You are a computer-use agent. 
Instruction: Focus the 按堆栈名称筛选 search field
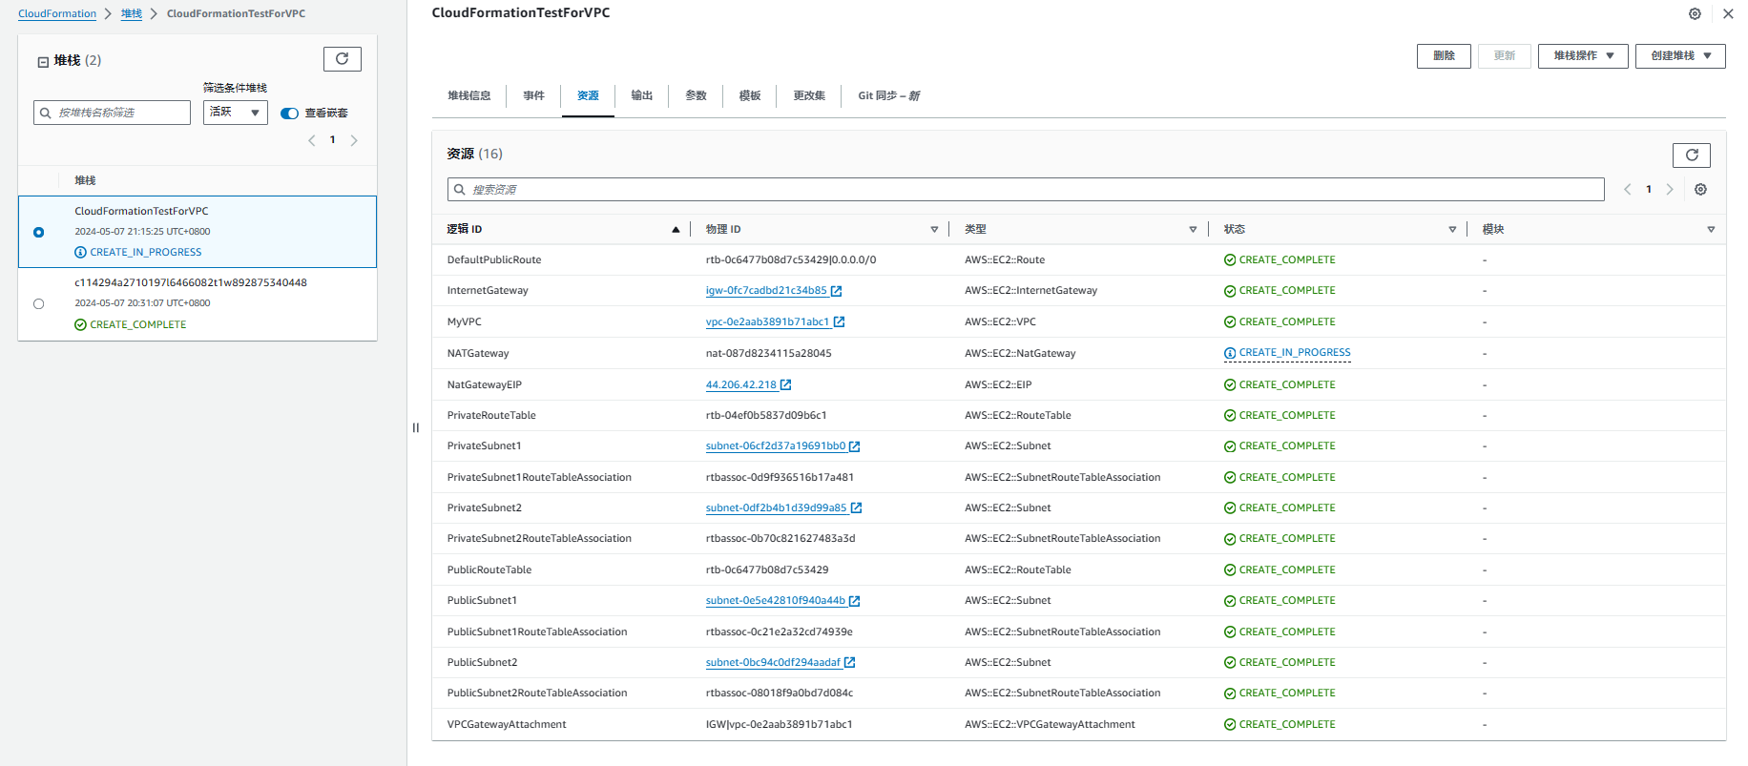tap(112, 113)
